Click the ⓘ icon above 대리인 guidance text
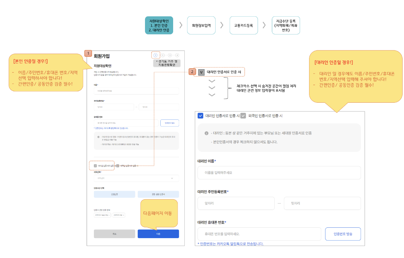The width and height of the screenshot is (404, 258). point(207,132)
